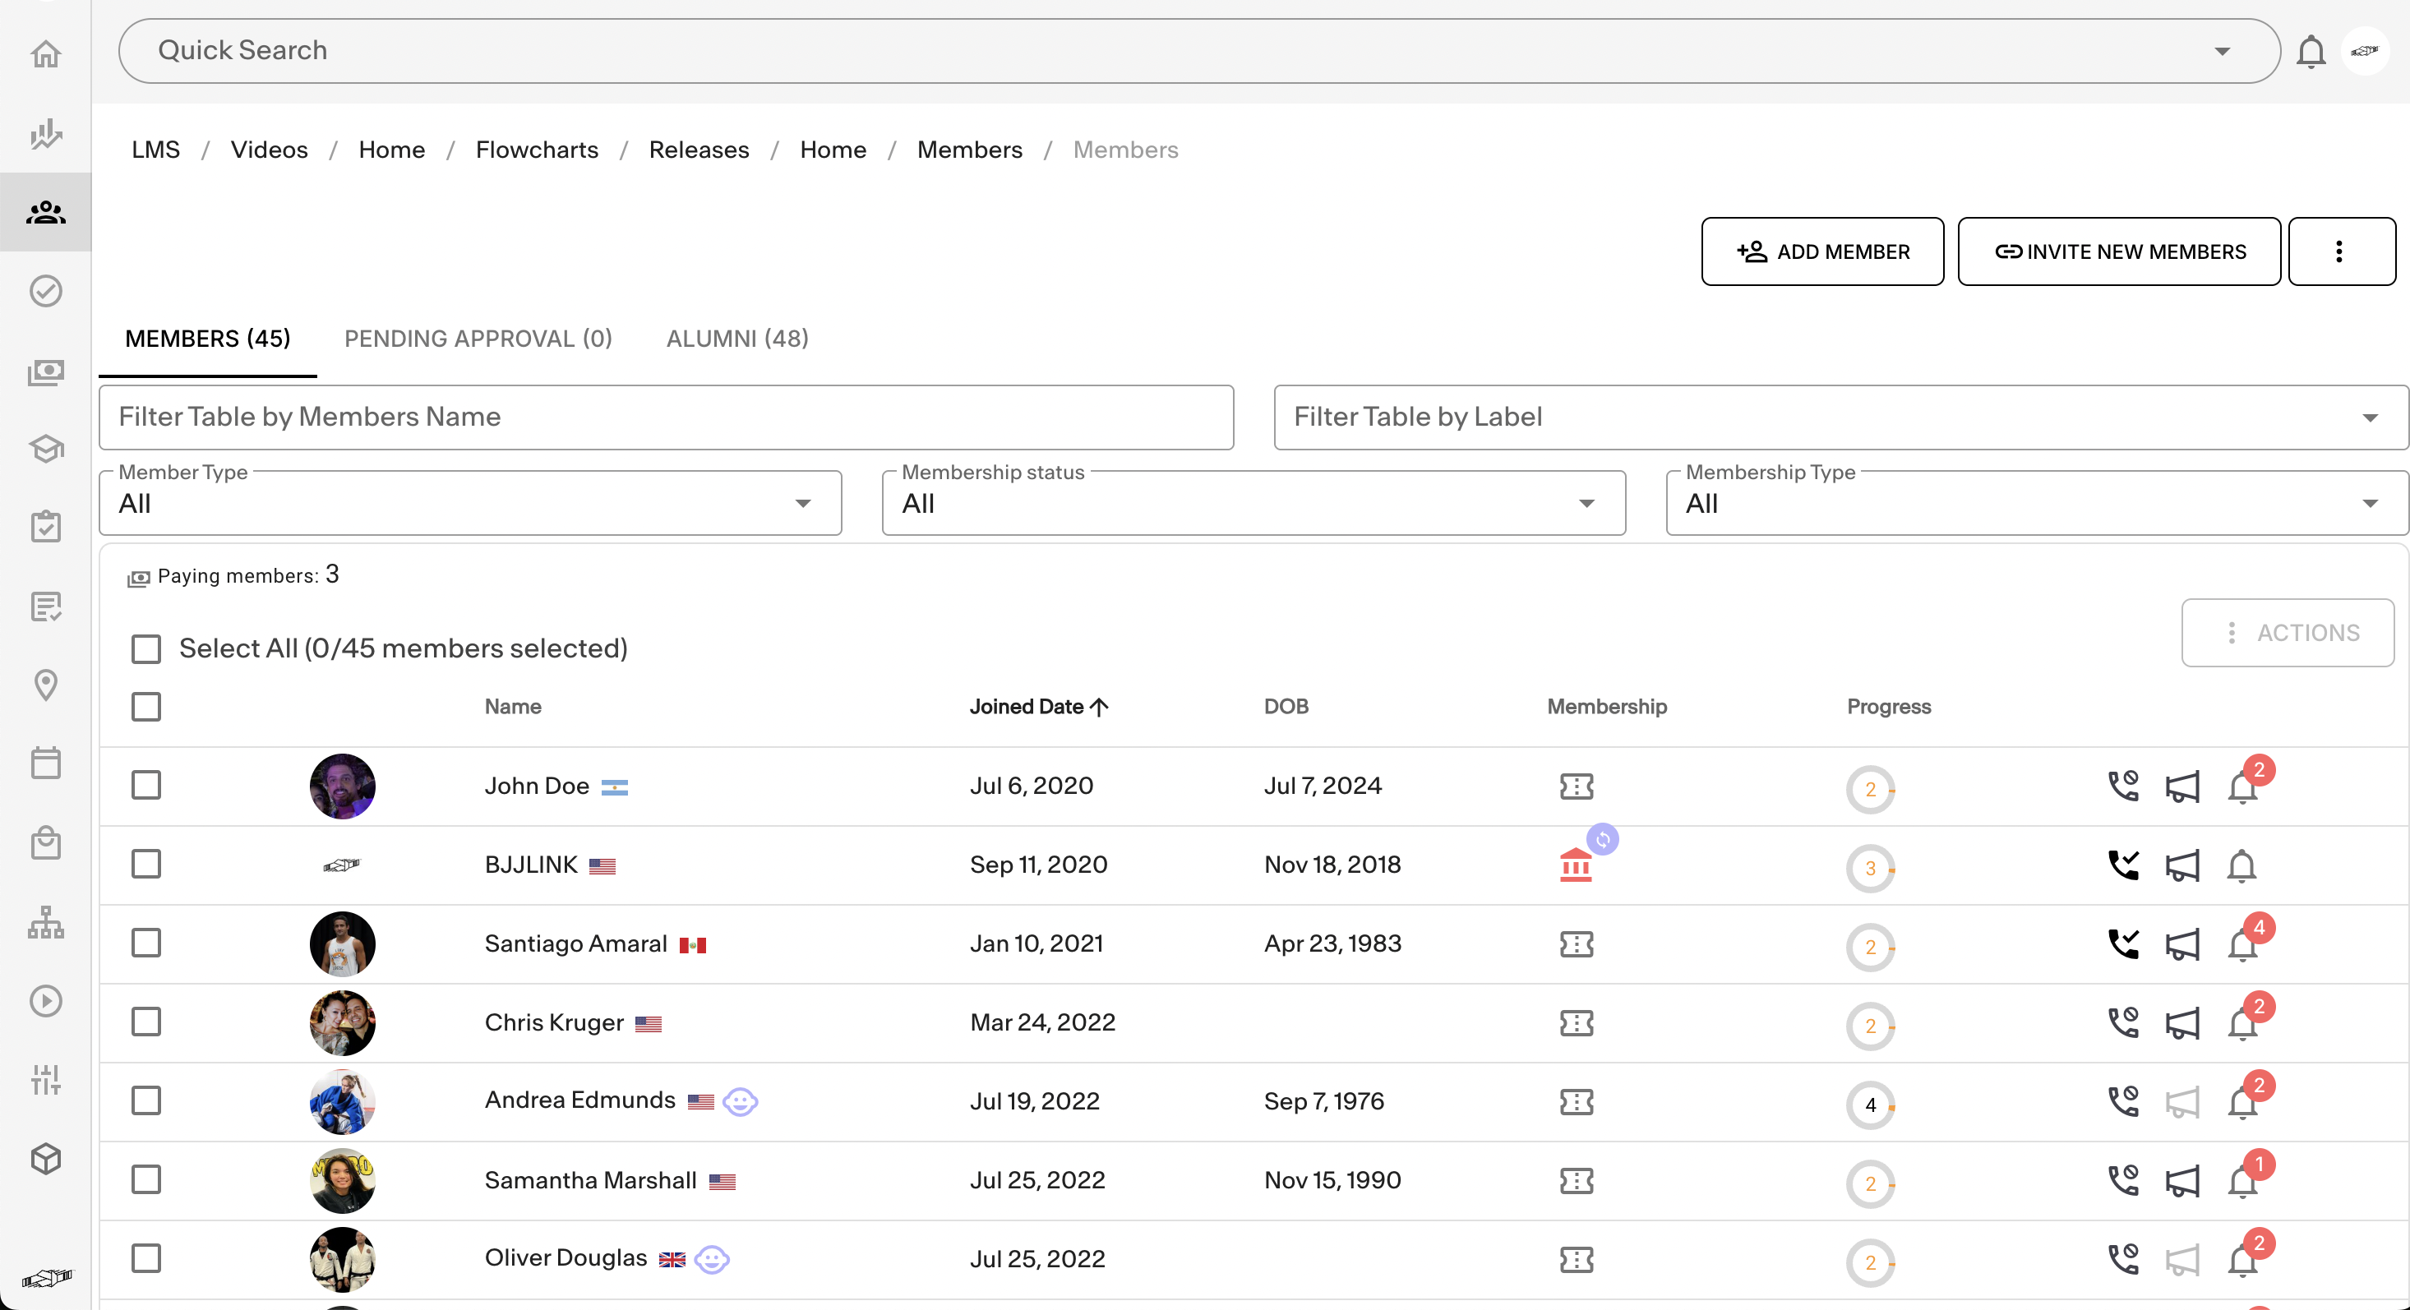The height and width of the screenshot is (1310, 2410).
Task: Open the home icon in sidebar
Action: pyautogui.click(x=45, y=53)
